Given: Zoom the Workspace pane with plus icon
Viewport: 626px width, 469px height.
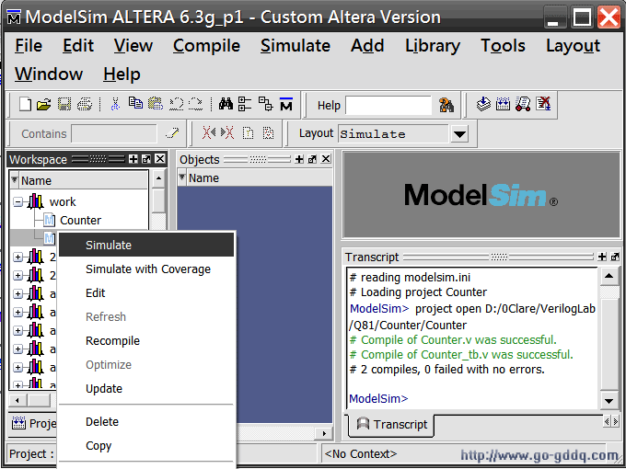Looking at the screenshot, I should click(133, 159).
